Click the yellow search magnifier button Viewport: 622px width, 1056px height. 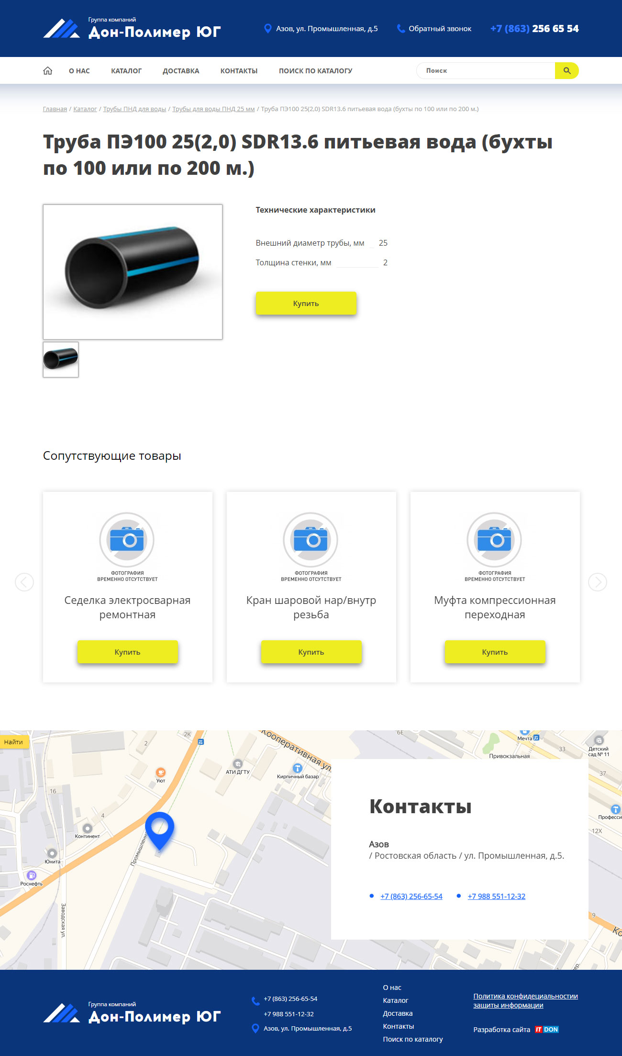point(567,70)
